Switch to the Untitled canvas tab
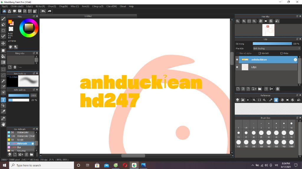The width and height of the screenshot is (302, 169). pos(88,16)
